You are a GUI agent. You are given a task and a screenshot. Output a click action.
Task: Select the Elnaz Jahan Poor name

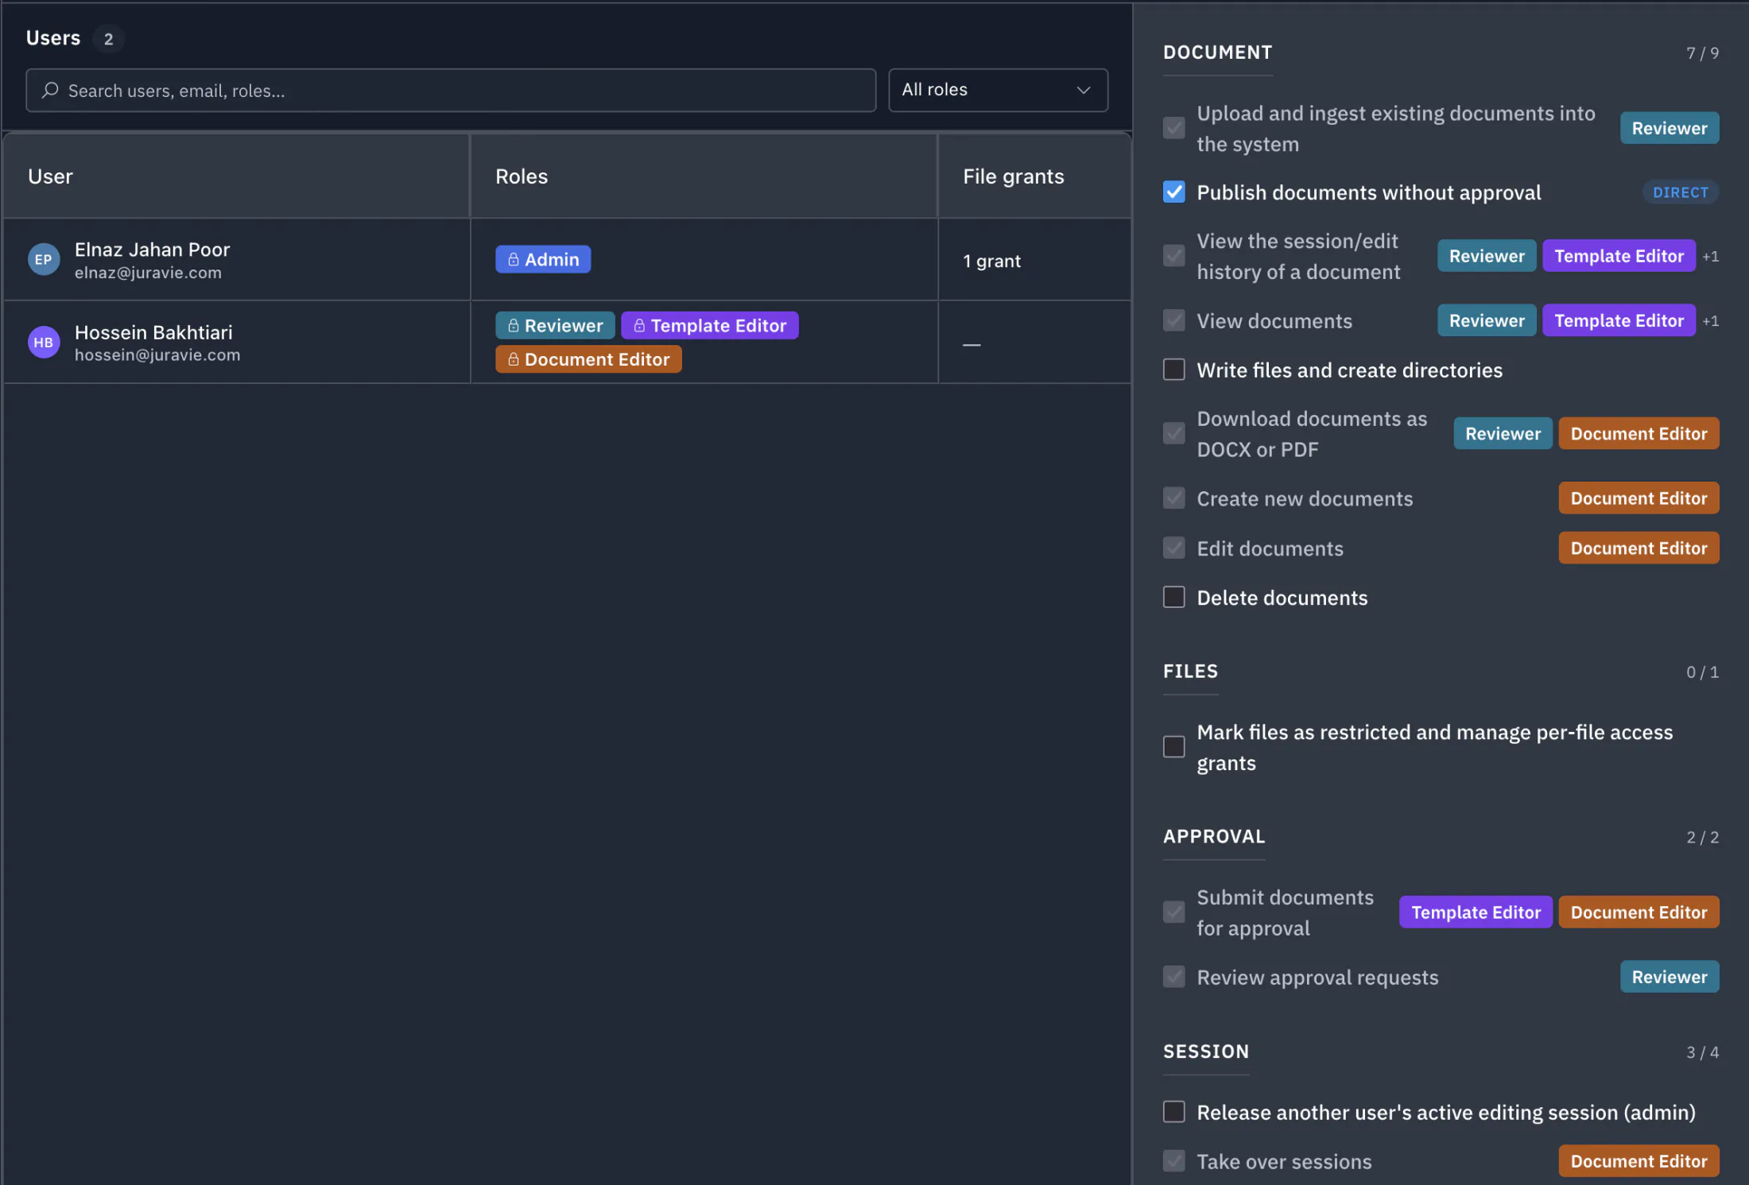coord(152,250)
